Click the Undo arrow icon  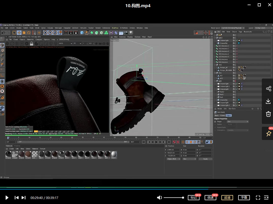click(3, 33)
